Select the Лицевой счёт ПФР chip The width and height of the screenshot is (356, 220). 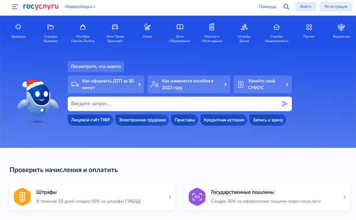click(90, 120)
